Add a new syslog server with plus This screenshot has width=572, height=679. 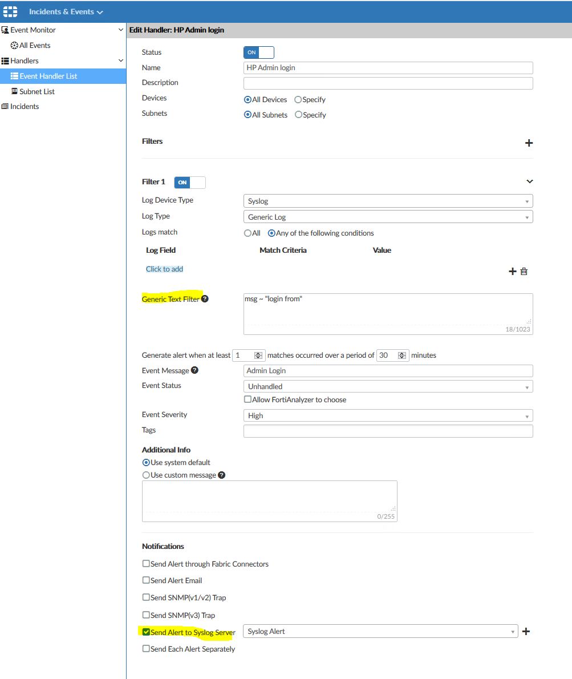click(x=526, y=632)
